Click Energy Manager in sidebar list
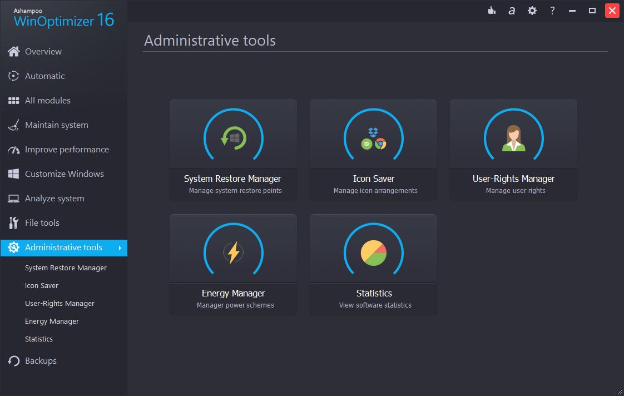Image resolution: width=624 pixels, height=396 pixels. click(x=52, y=321)
